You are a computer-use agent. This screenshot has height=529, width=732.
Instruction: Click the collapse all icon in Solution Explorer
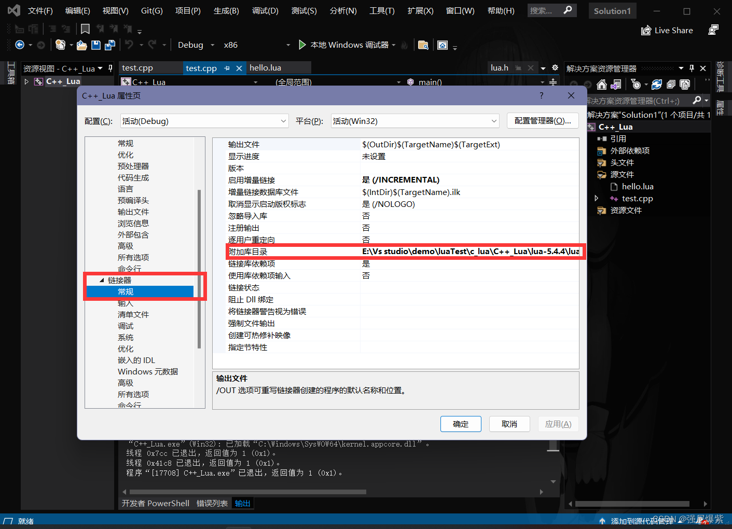671,85
